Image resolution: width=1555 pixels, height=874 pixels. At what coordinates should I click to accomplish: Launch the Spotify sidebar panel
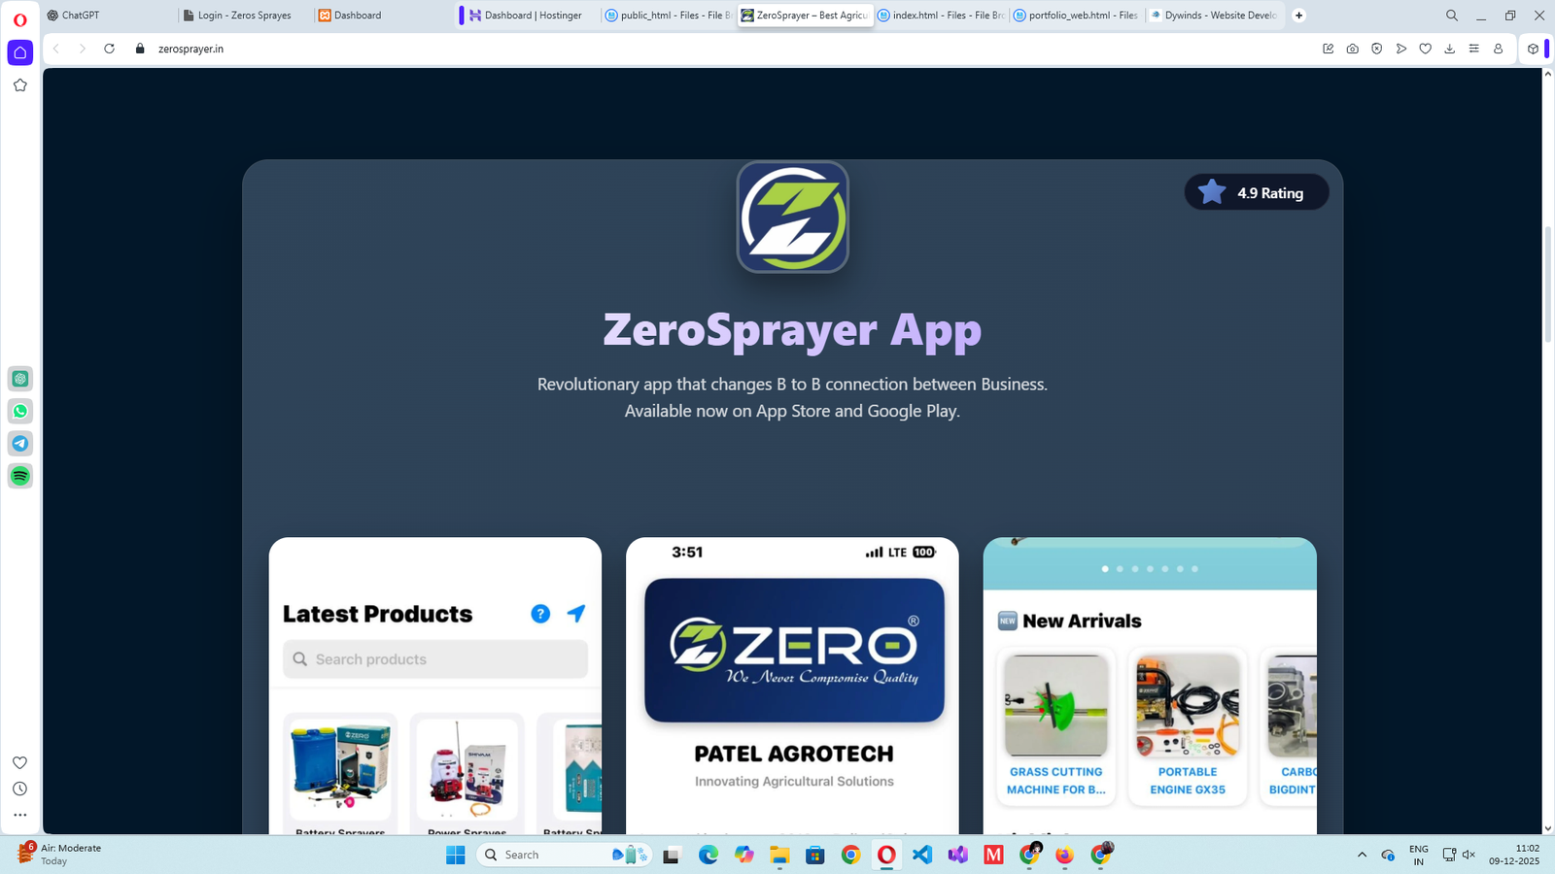[20, 476]
